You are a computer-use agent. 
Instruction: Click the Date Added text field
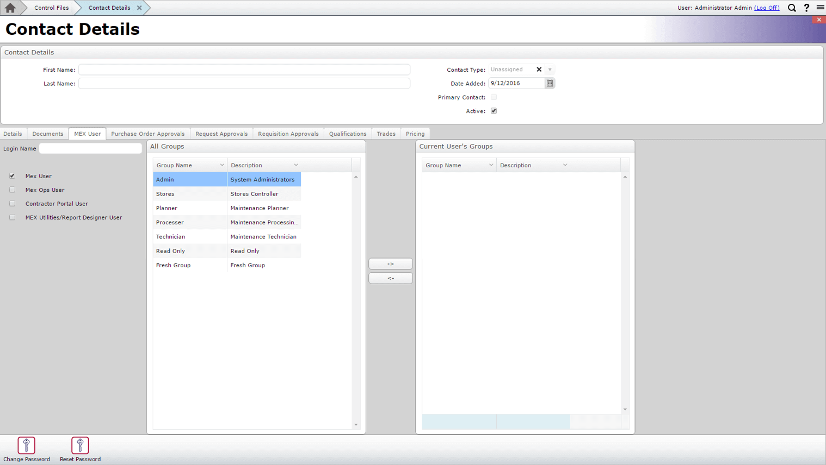[516, 83]
